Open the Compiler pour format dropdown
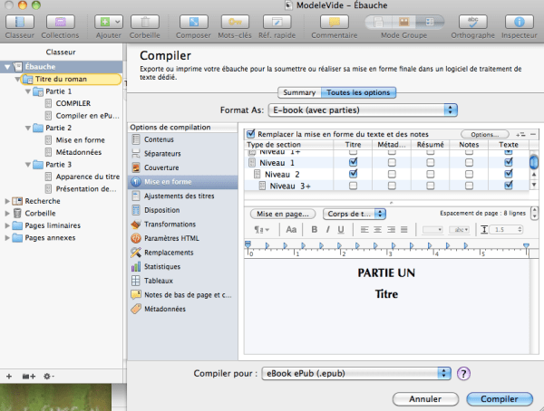Image resolution: width=544 pixels, height=411 pixels. [355, 373]
